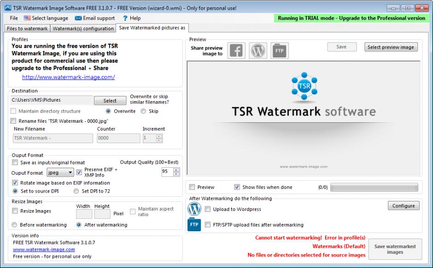Click Select preview image button

pos(391,47)
